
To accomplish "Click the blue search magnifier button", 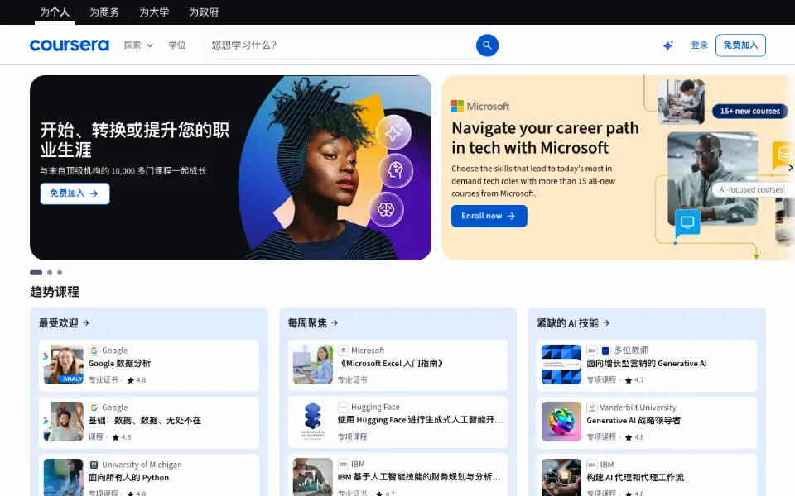I will (x=487, y=45).
